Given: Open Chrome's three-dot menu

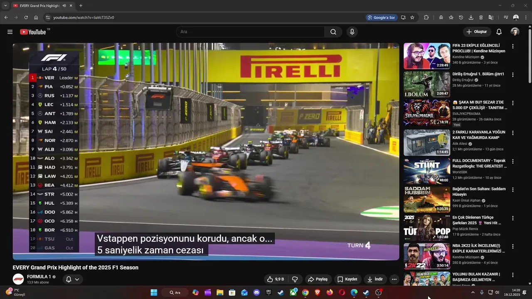Looking at the screenshot, I should point(526,17).
